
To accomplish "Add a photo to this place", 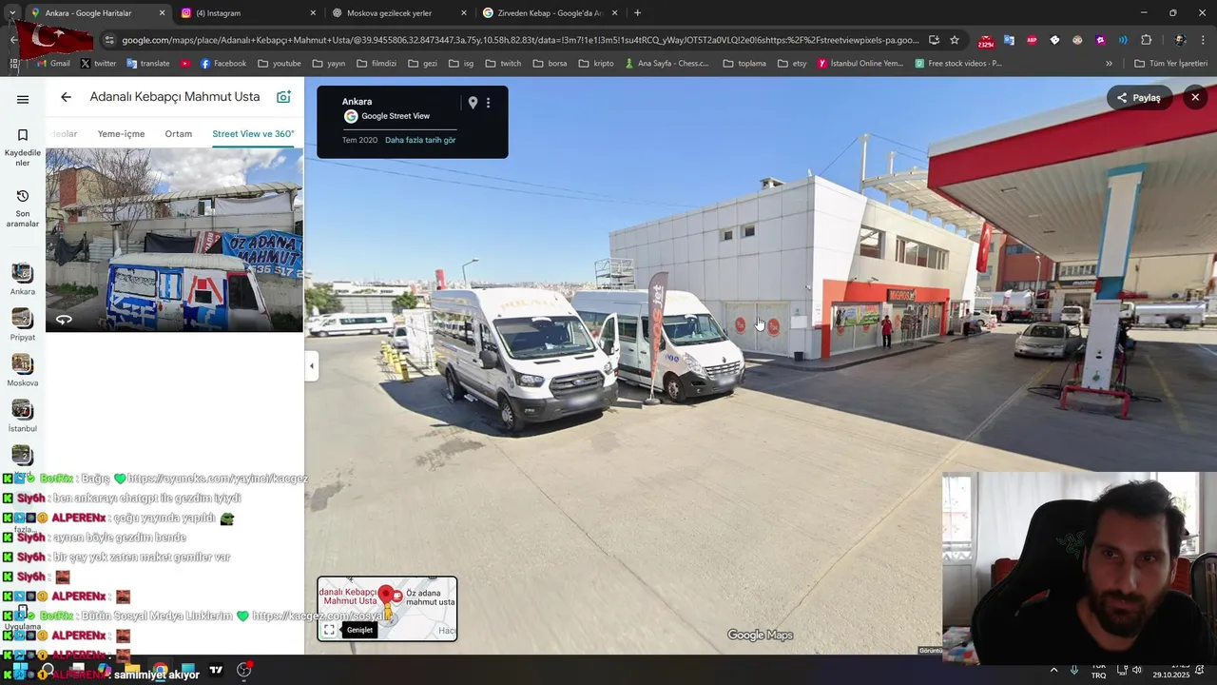I will tap(283, 97).
